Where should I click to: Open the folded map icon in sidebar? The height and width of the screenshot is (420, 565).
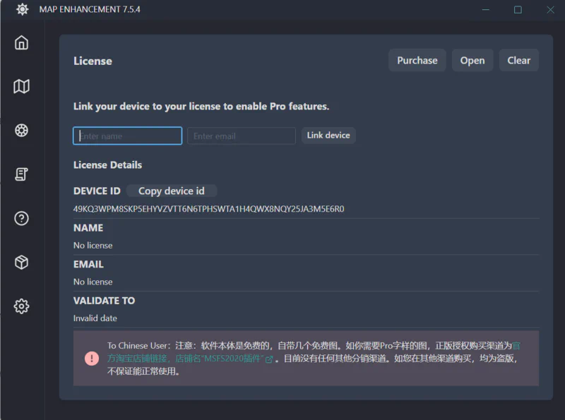click(x=21, y=86)
